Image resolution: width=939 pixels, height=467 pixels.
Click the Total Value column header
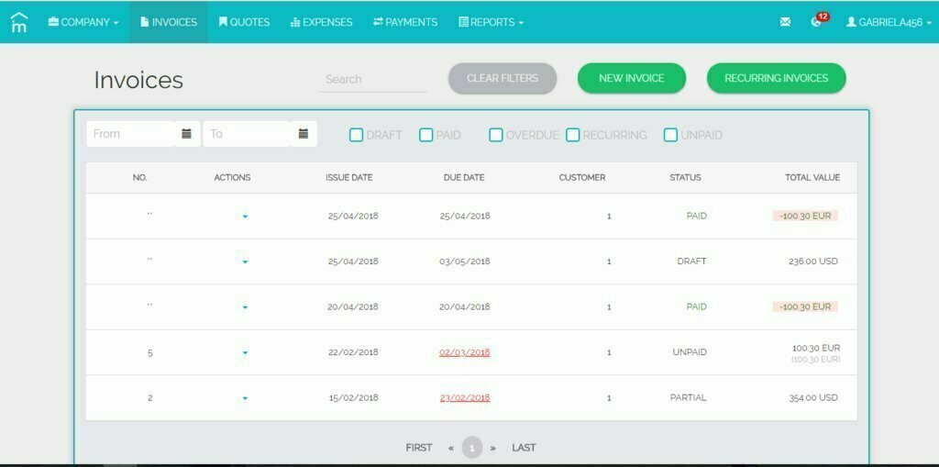(812, 177)
